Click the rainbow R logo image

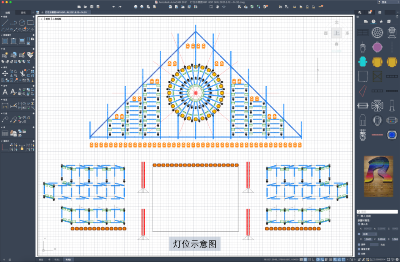click(378, 177)
